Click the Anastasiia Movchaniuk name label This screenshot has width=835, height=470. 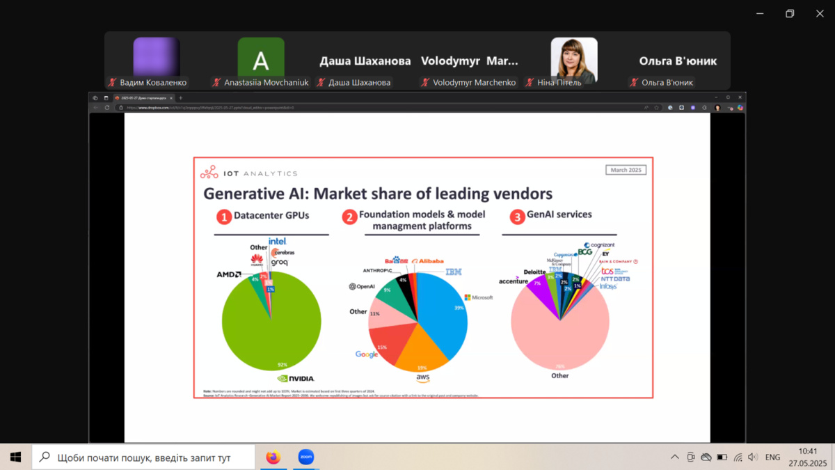coord(266,82)
